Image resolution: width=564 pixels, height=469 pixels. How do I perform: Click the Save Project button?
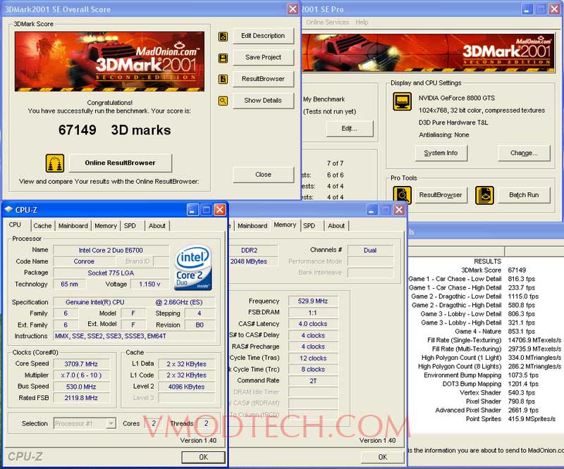263,58
